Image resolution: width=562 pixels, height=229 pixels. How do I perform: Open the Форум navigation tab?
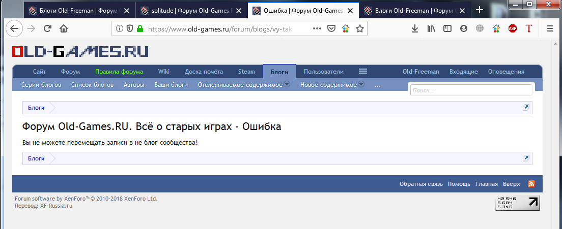click(70, 72)
